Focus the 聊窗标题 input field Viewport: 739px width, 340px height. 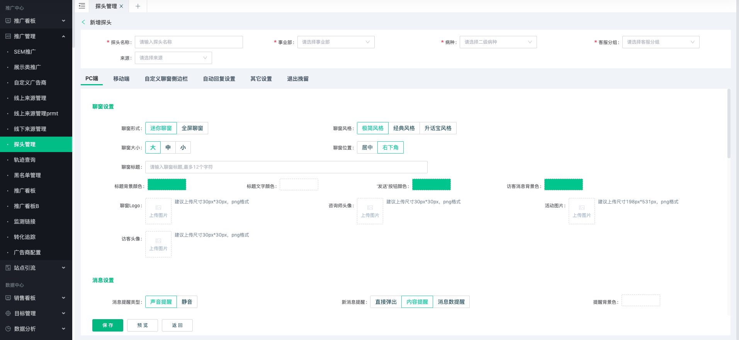286,167
